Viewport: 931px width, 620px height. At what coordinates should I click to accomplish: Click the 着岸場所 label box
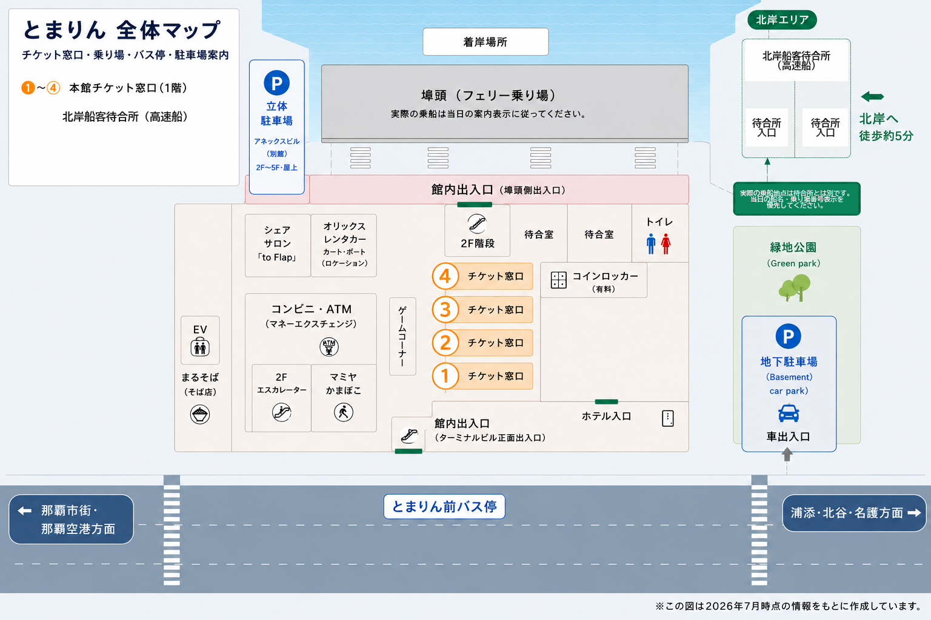point(486,42)
